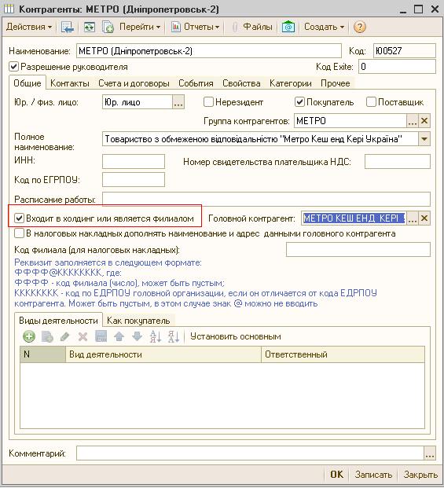444x488 pixels.
Task: Click ellipsis button next to Юр. лицо
Action: pos(178,102)
